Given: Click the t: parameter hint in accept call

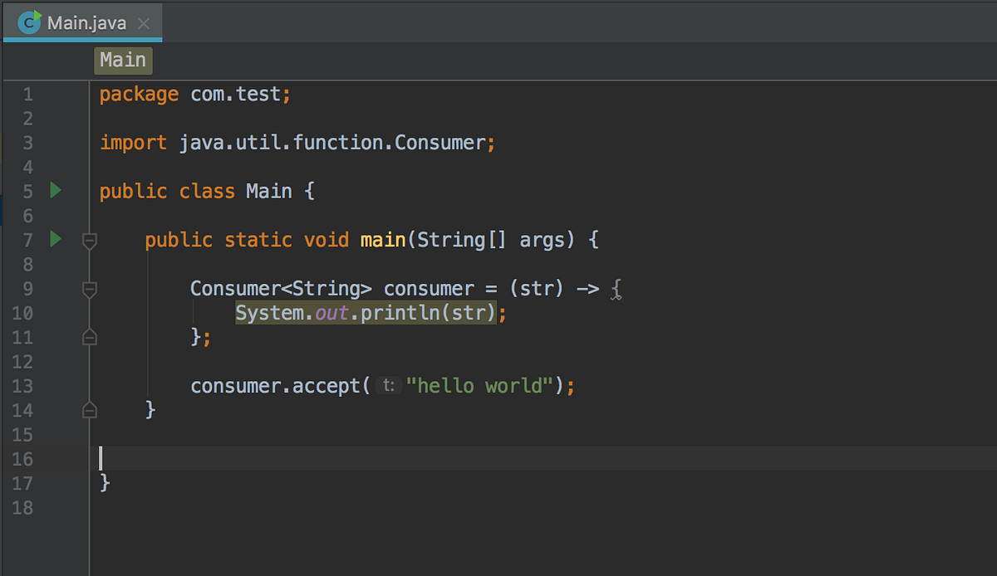Looking at the screenshot, I should [x=389, y=386].
